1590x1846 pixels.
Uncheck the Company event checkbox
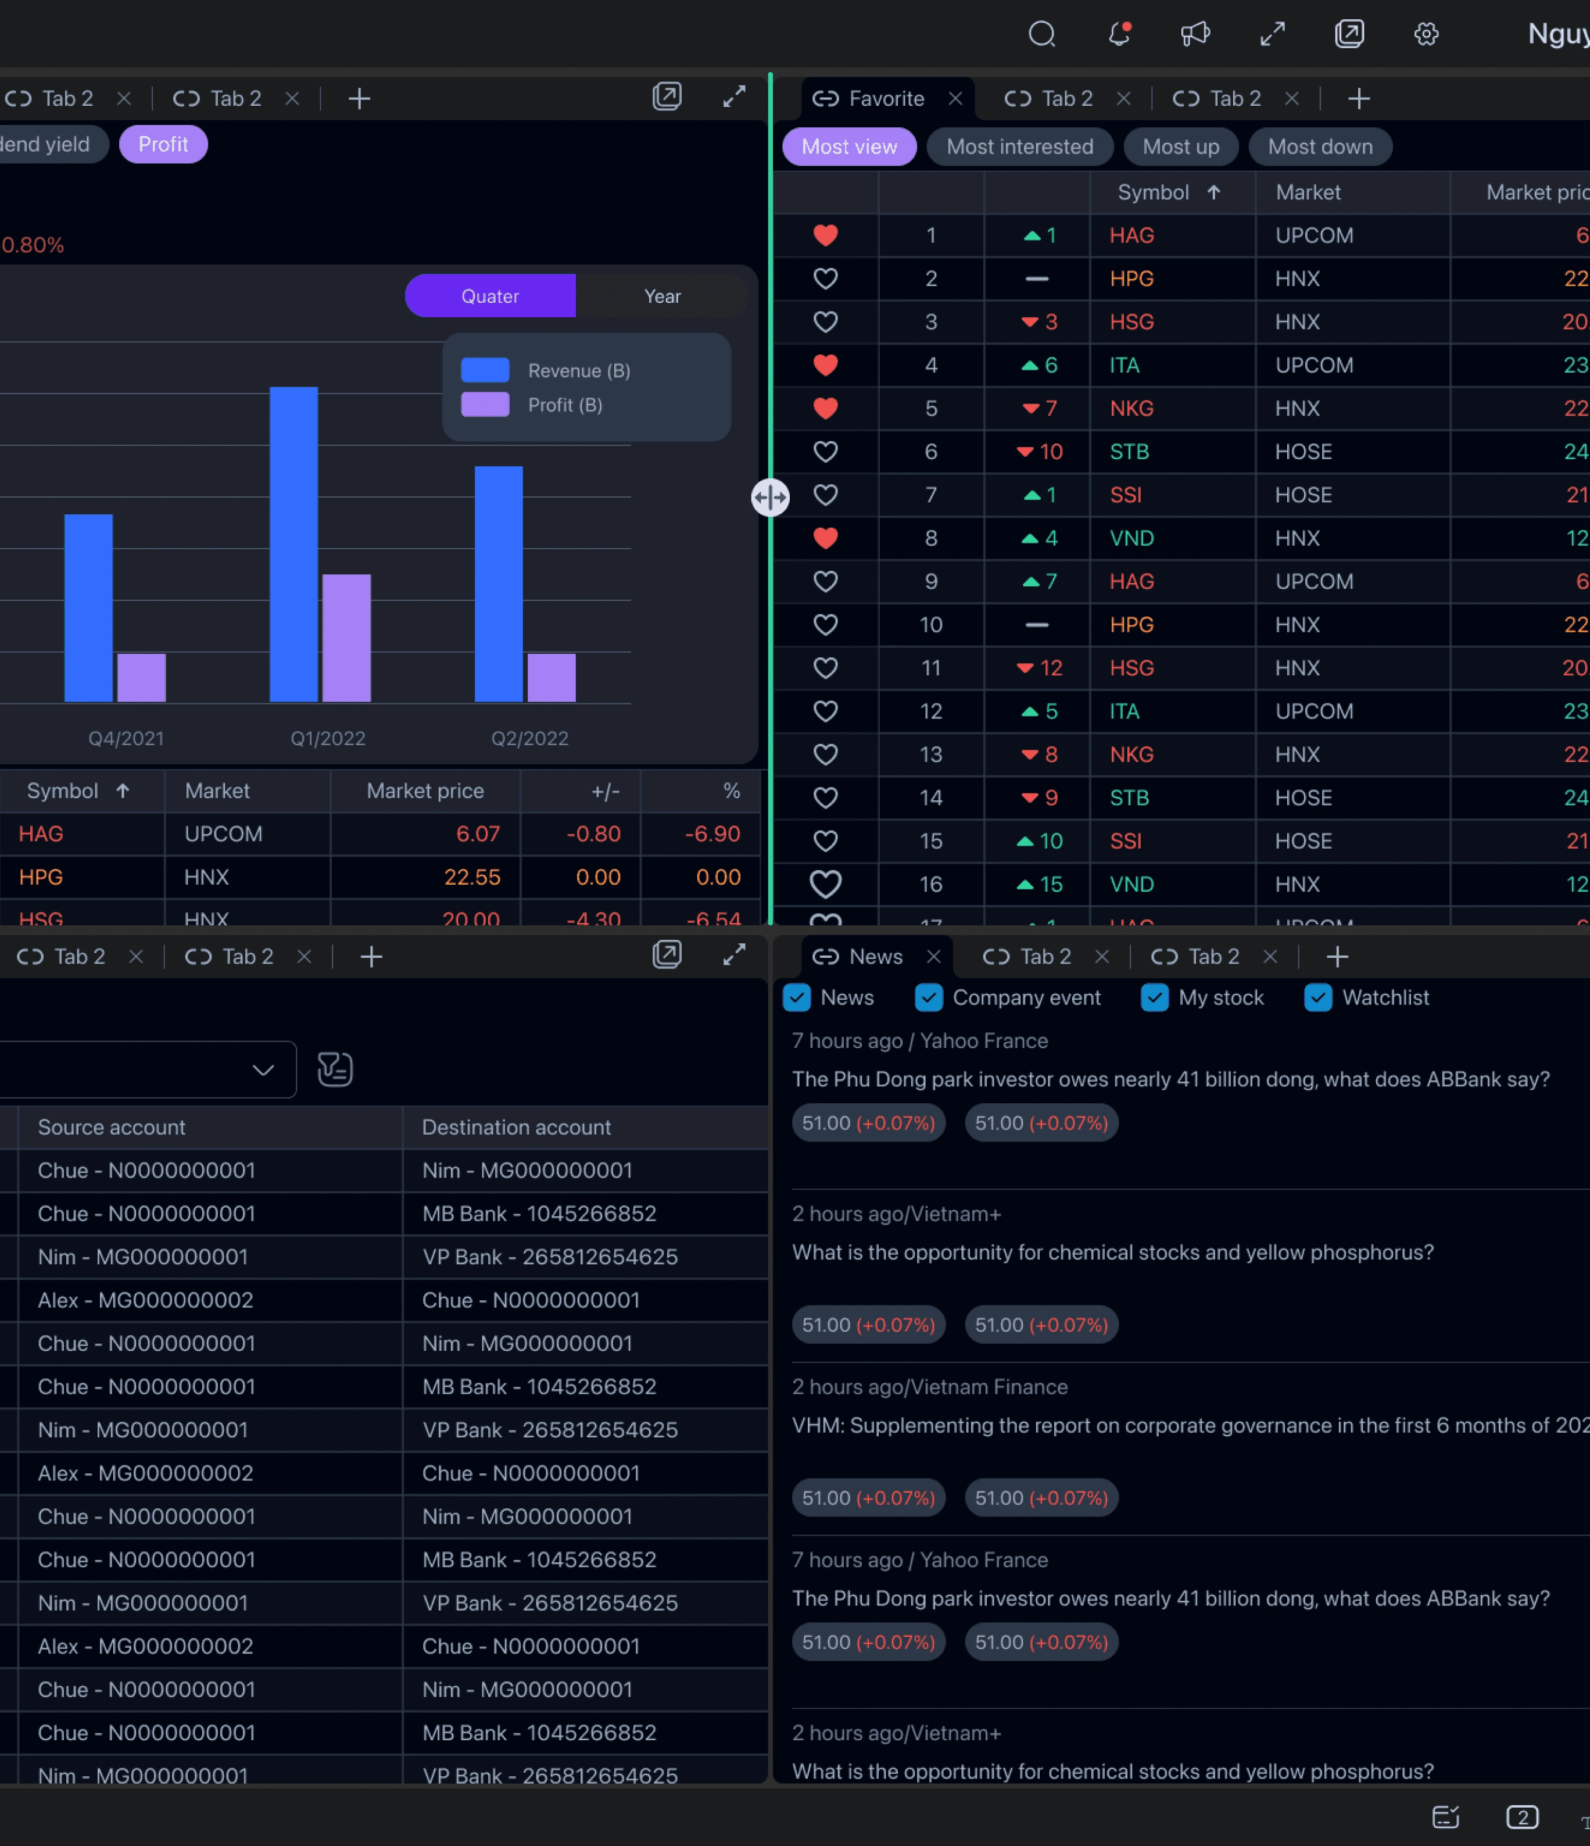(x=928, y=998)
